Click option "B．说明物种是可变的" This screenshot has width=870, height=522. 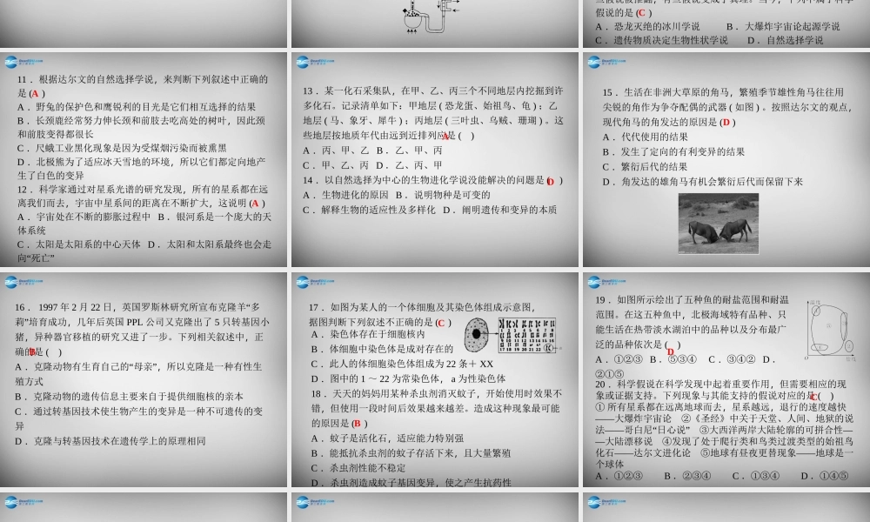point(444,195)
